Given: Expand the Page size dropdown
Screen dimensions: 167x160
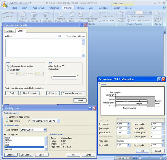Looking at the screenshot, I should point(162,141).
